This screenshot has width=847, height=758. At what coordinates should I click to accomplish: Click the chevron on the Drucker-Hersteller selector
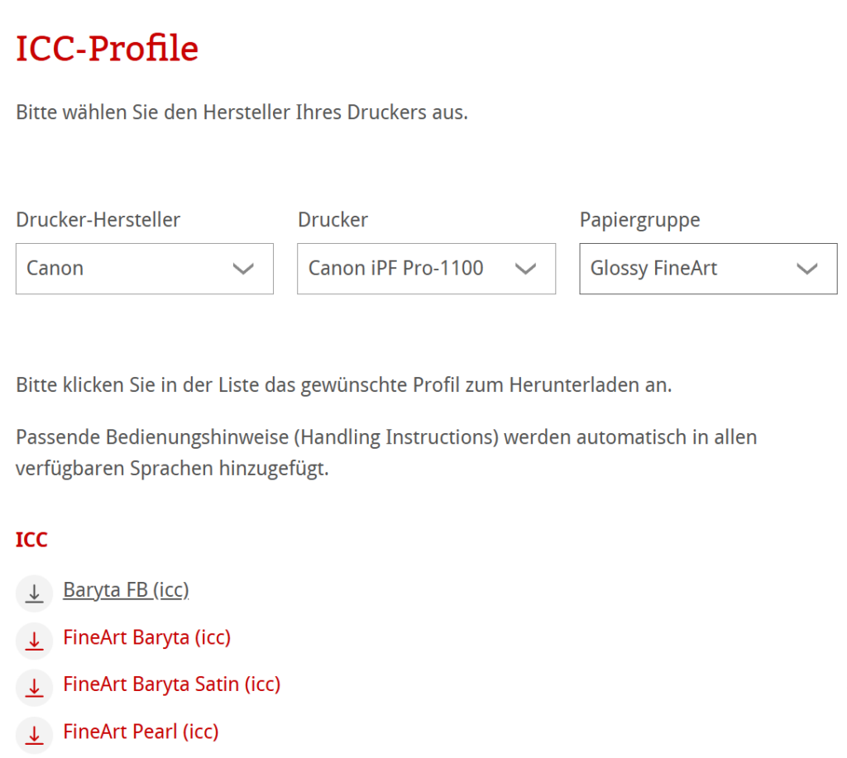click(x=244, y=269)
